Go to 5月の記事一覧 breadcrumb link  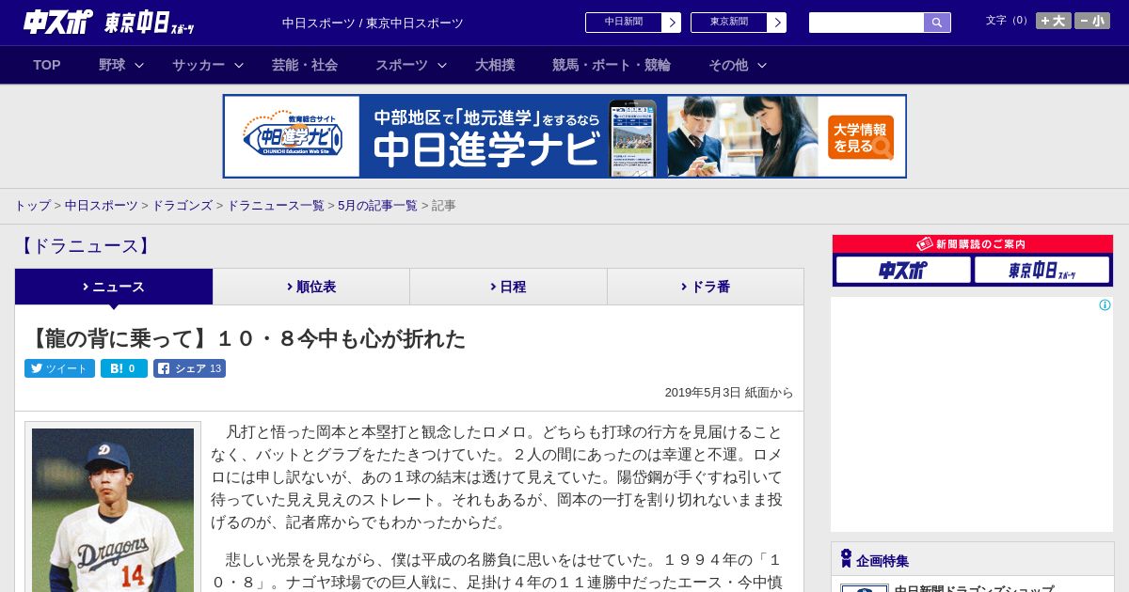click(x=377, y=205)
